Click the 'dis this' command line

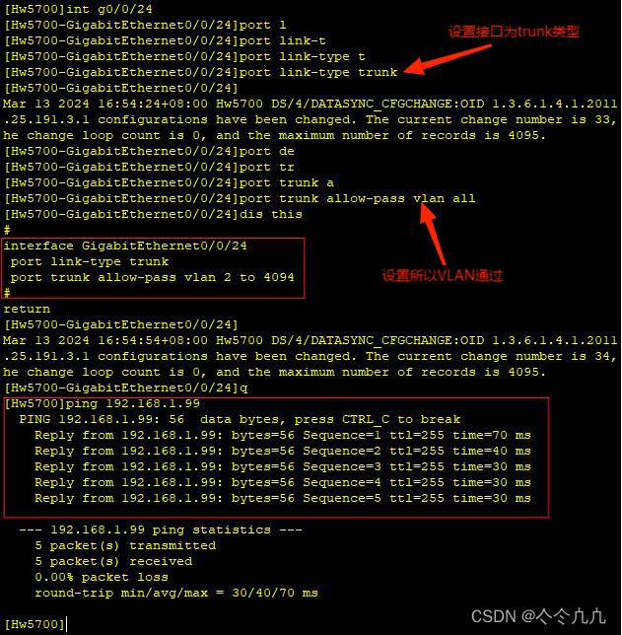(x=153, y=214)
